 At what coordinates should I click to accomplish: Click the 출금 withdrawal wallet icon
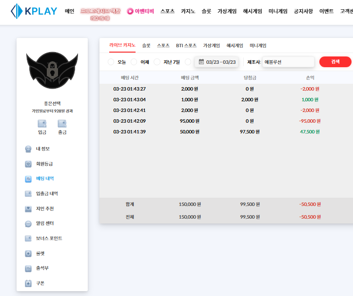[62, 124]
